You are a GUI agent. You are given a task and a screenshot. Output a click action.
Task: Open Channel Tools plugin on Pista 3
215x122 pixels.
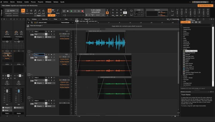pyautogui.click(x=64, y=82)
